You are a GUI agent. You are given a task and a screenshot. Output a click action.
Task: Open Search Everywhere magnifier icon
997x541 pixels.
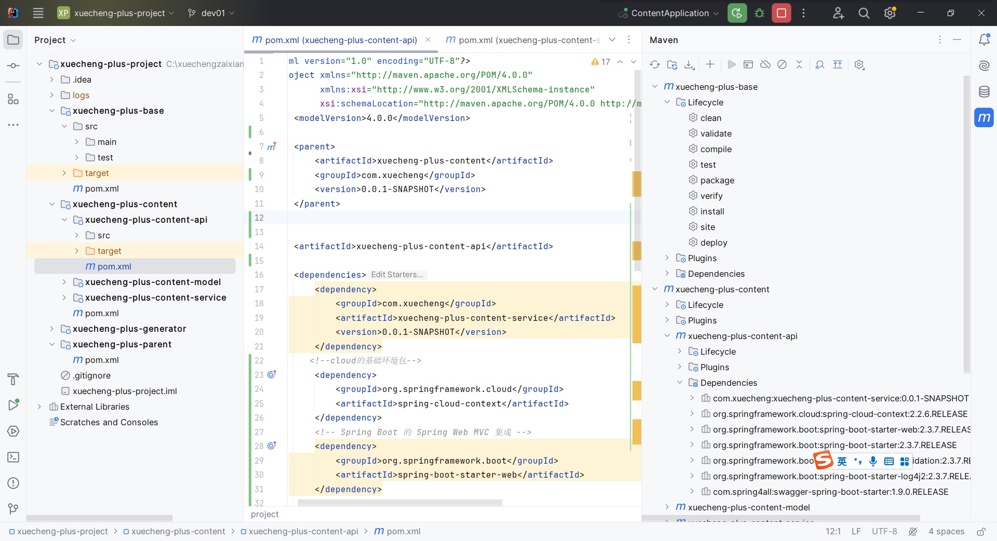coord(864,13)
